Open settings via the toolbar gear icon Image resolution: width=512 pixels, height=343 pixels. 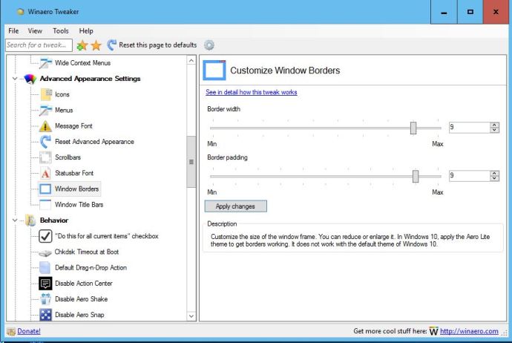(209, 45)
